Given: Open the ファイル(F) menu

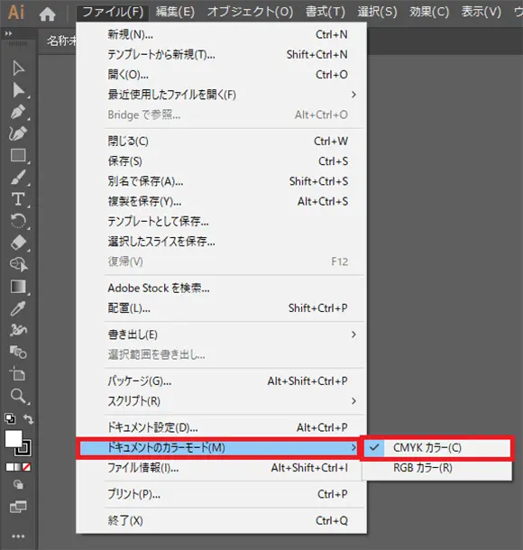Looking at the screenshot, I should pyautogui.click(x=113, y=13).
